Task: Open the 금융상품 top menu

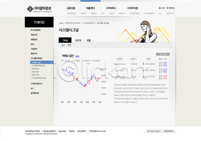Action: (x=71, y=7)
